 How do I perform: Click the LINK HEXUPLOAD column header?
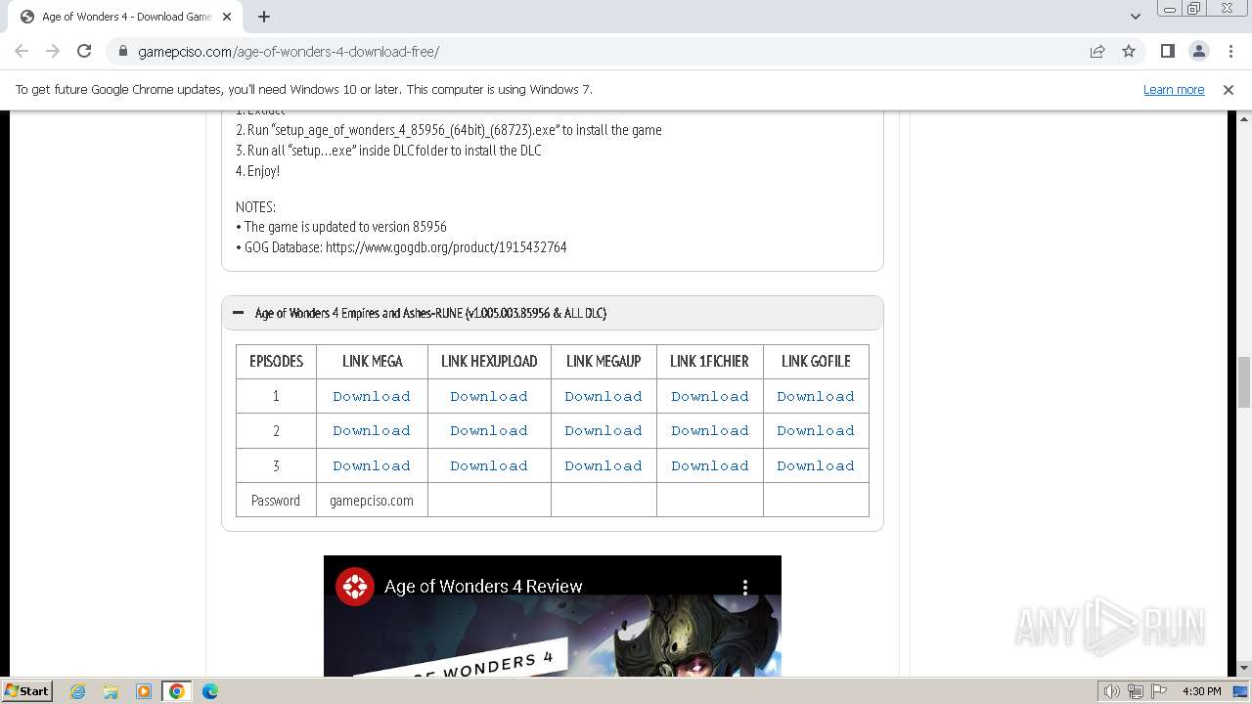click(489, 361)
